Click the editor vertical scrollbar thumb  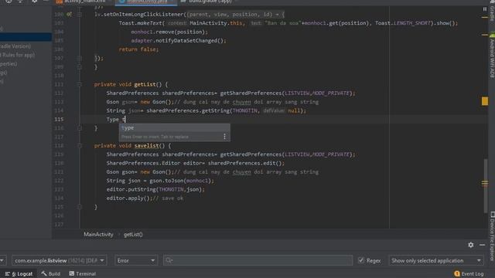(486, 186)
